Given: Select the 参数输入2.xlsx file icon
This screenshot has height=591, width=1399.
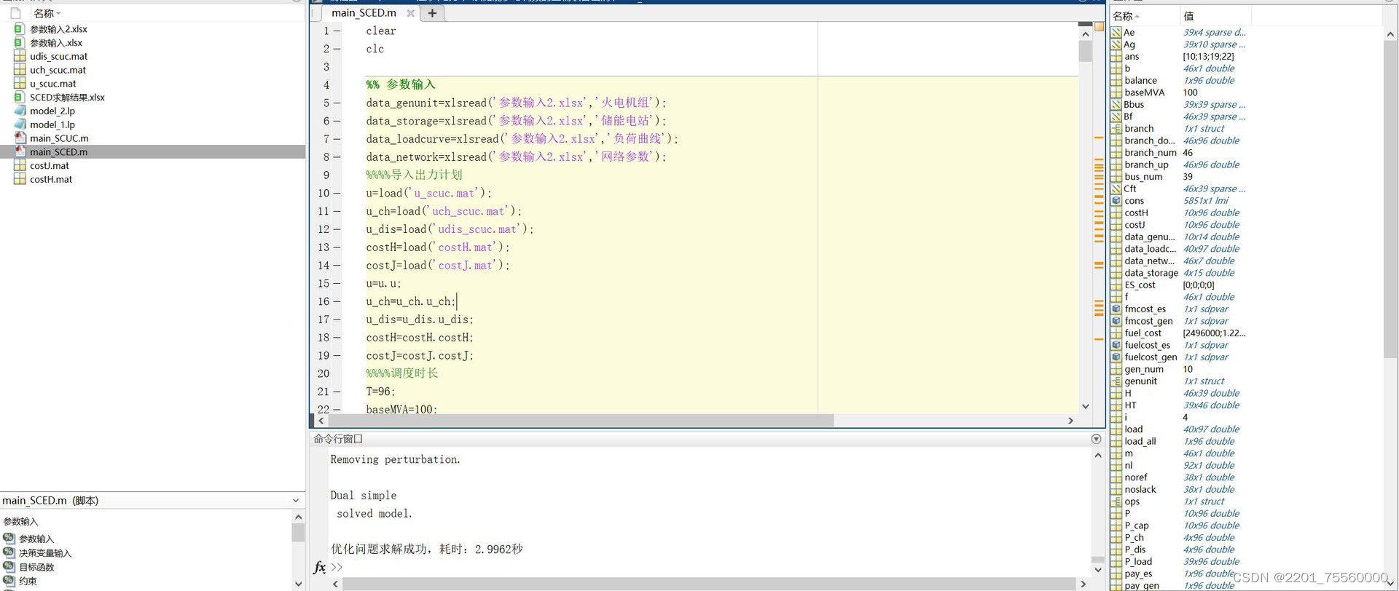Looking at the screenshot, I should point(20,29).
